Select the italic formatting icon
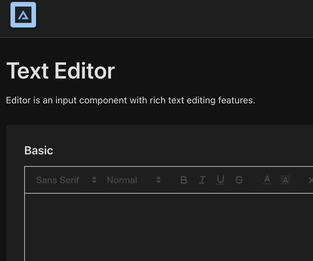The width and height of the screenshot is (313, 261). (202, 180)
